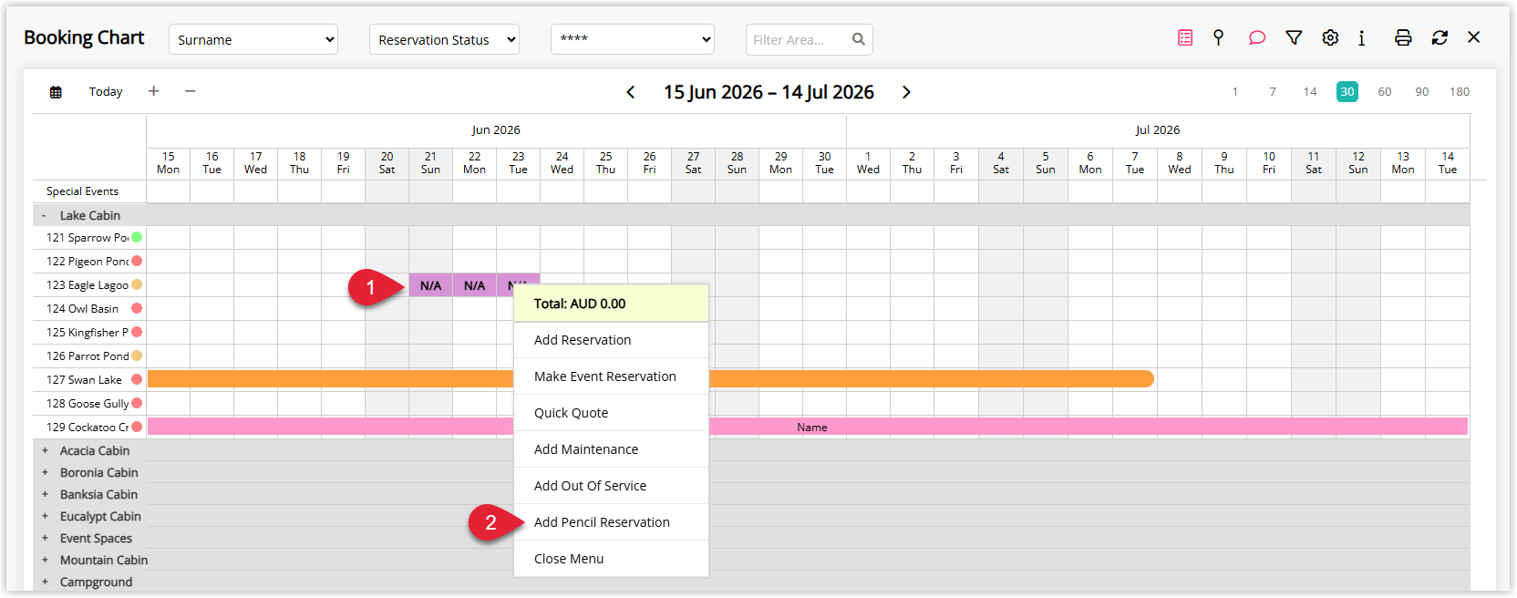Expand the Banksia Cabin category
The image size is (1517, 598).
45,494
